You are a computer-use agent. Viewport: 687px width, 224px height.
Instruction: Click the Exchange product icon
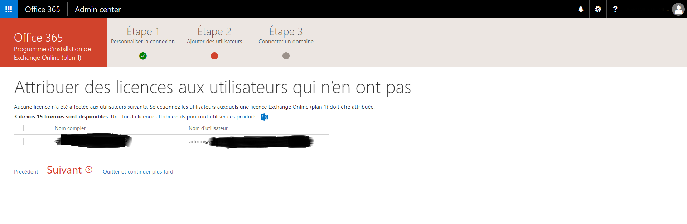(264, 117)
